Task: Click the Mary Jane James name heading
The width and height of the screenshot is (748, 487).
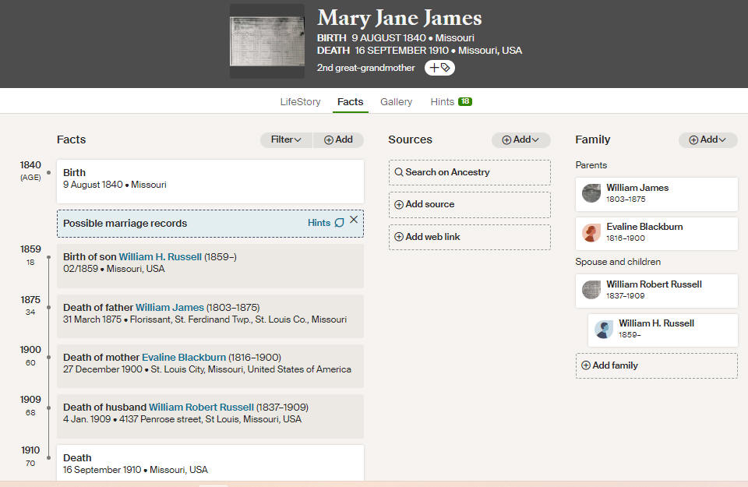Action: pos(400,18)
